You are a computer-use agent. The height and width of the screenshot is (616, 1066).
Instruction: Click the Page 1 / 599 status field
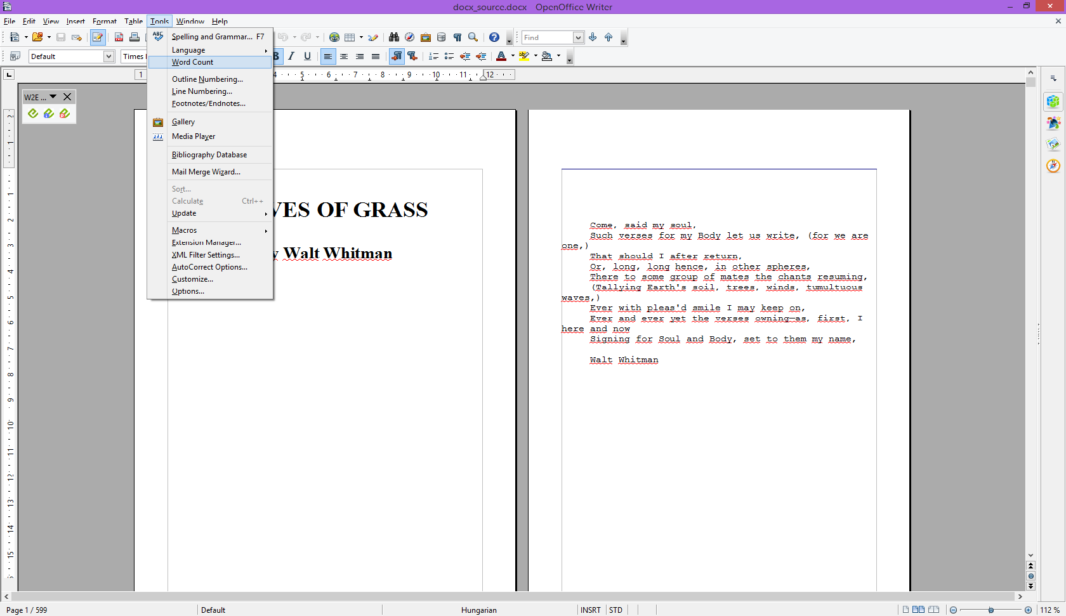[x=27, y=610]
